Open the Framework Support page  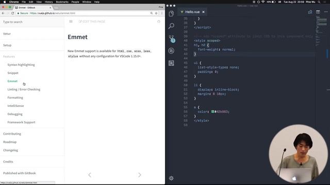pyautogui.click(x=21, y=122)
